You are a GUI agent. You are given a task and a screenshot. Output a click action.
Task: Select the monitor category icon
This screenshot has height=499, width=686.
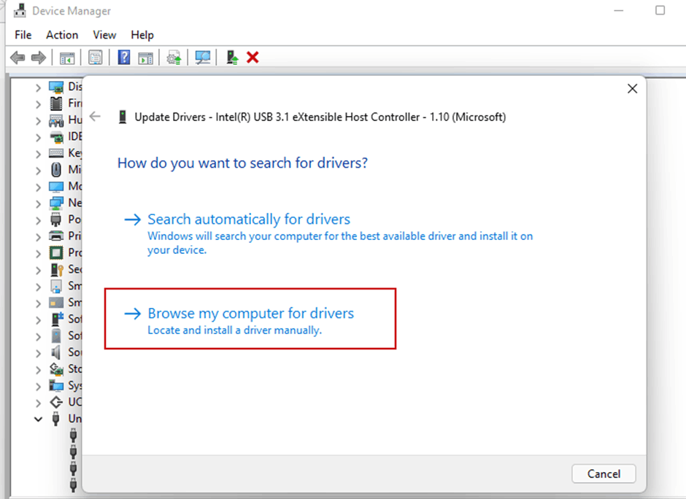56,187
